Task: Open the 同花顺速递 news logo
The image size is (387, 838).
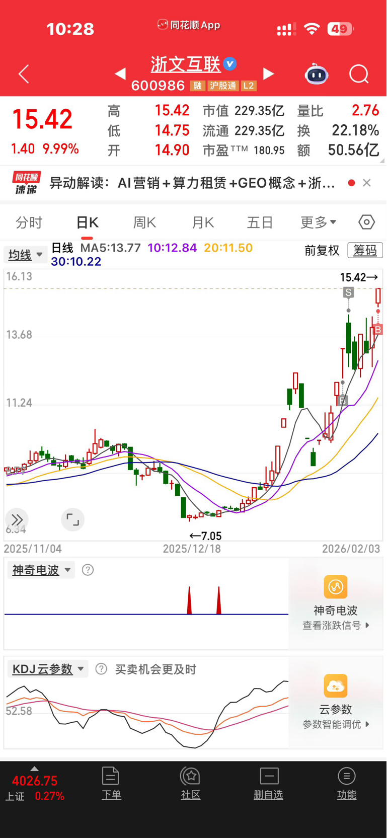Action: click(26, 183)
